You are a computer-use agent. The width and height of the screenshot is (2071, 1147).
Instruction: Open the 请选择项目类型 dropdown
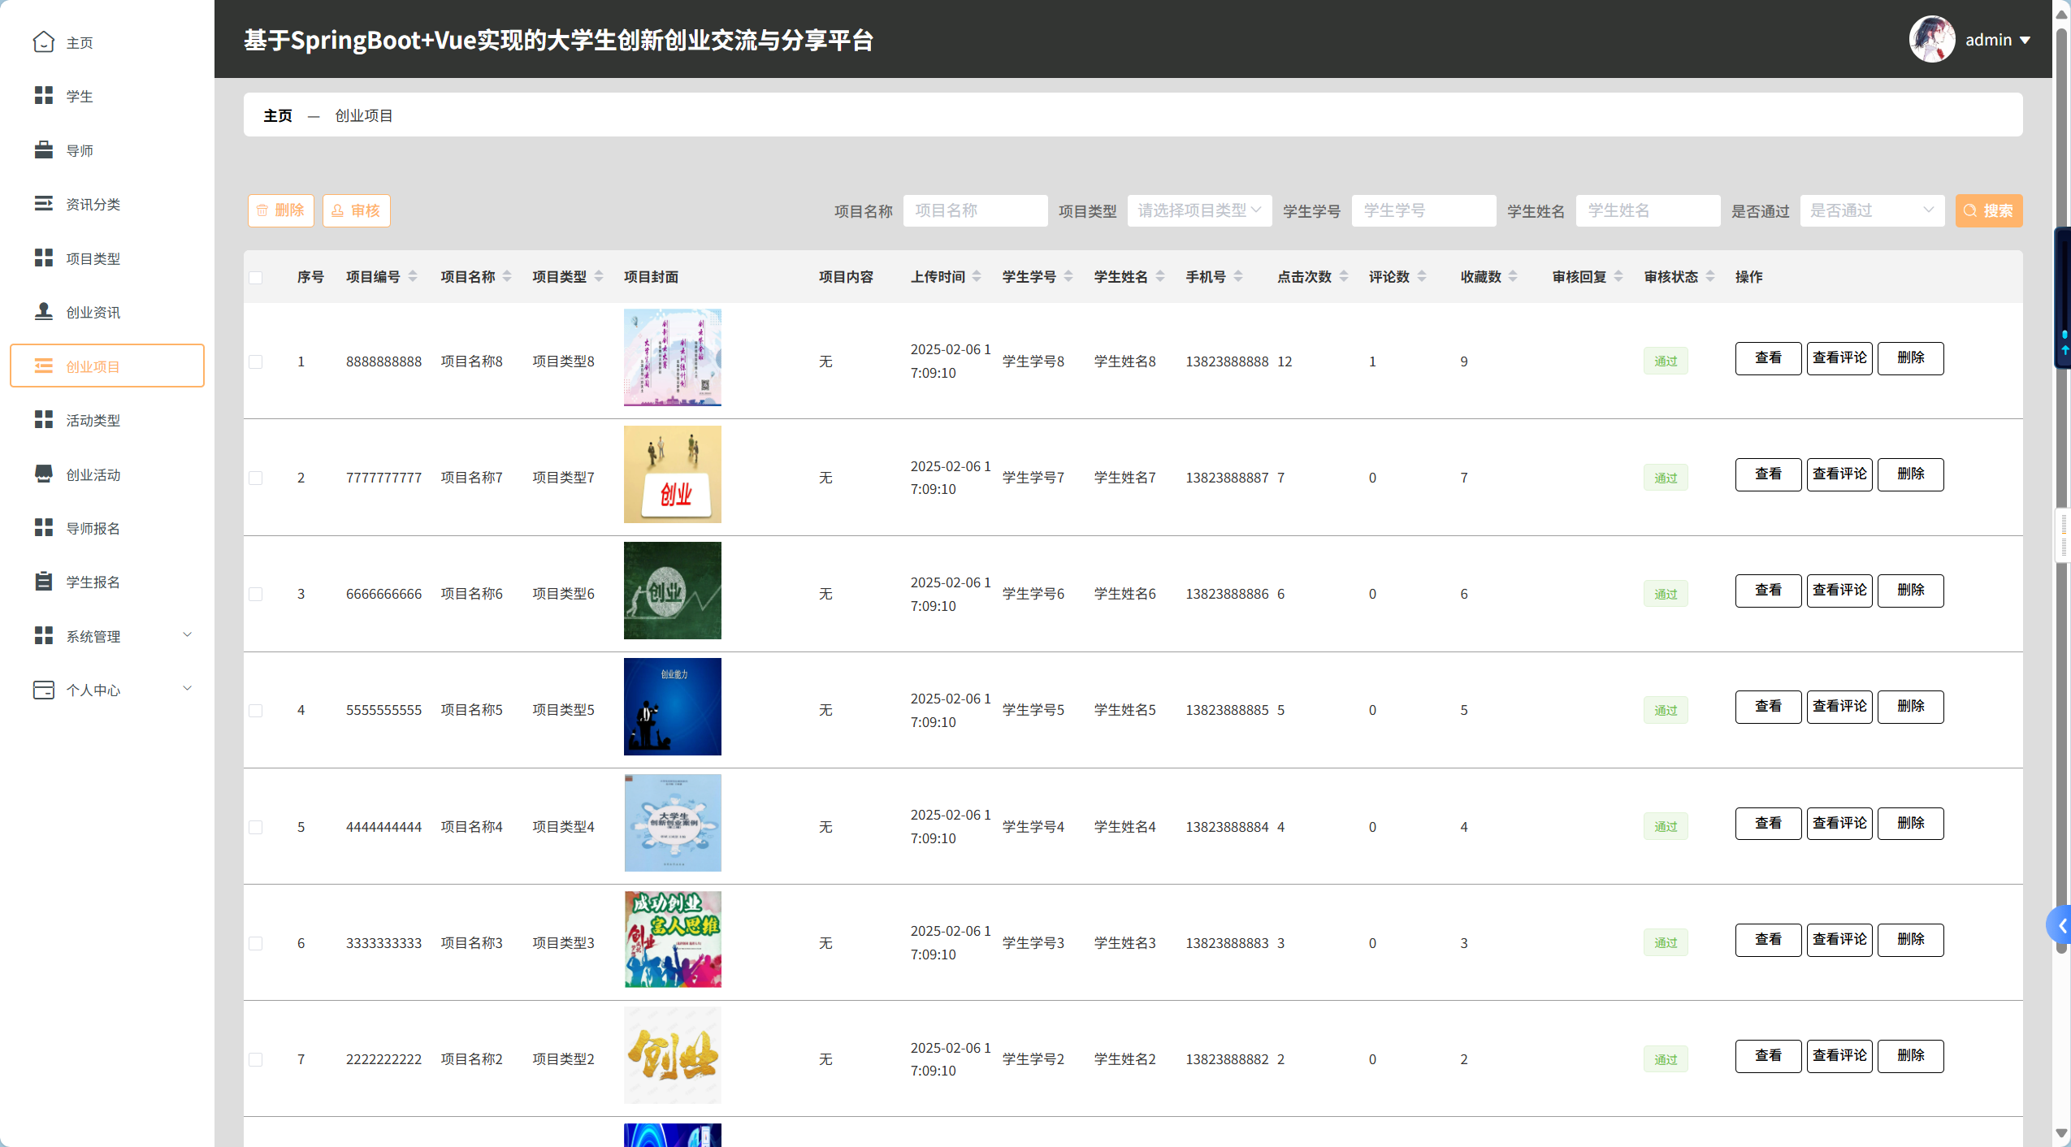pyautogui.click(x=1199, y=211)
